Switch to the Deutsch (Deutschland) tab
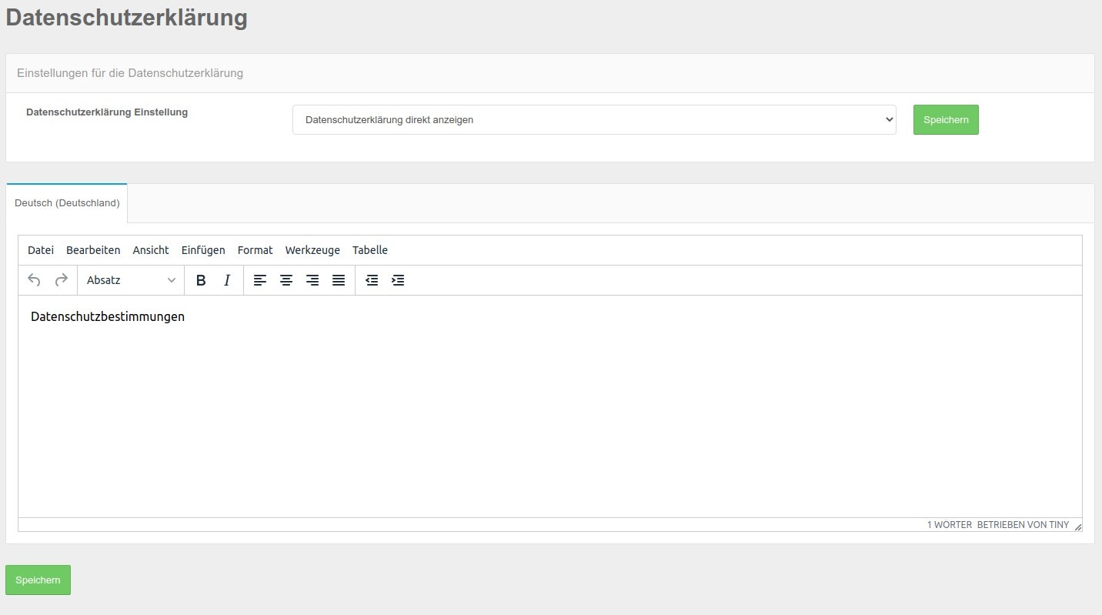The height and width of the screenshot is (615, 1102). pyautogui.click(x=66, y=202)
